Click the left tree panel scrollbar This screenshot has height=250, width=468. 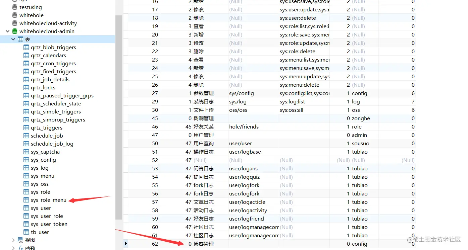pos(118,117)
